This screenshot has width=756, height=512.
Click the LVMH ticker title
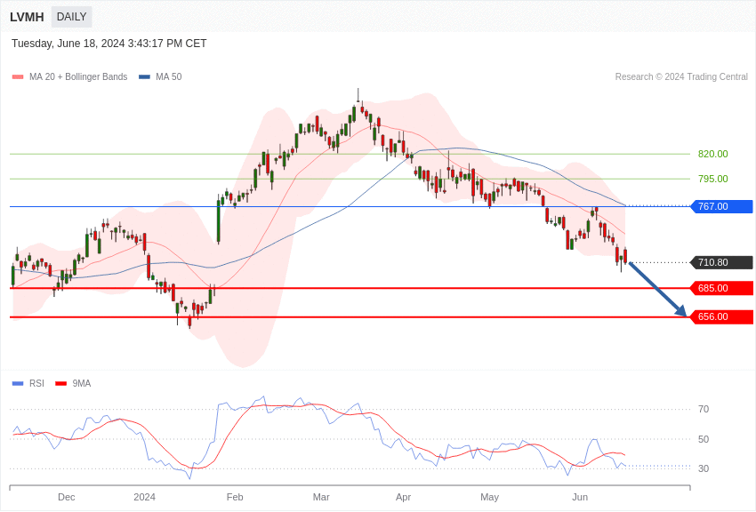27,17
